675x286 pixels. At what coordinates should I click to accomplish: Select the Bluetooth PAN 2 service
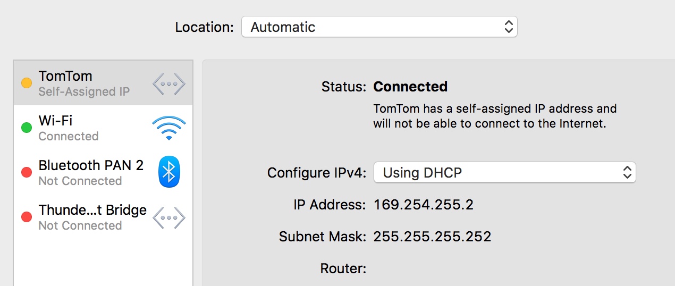90,172
